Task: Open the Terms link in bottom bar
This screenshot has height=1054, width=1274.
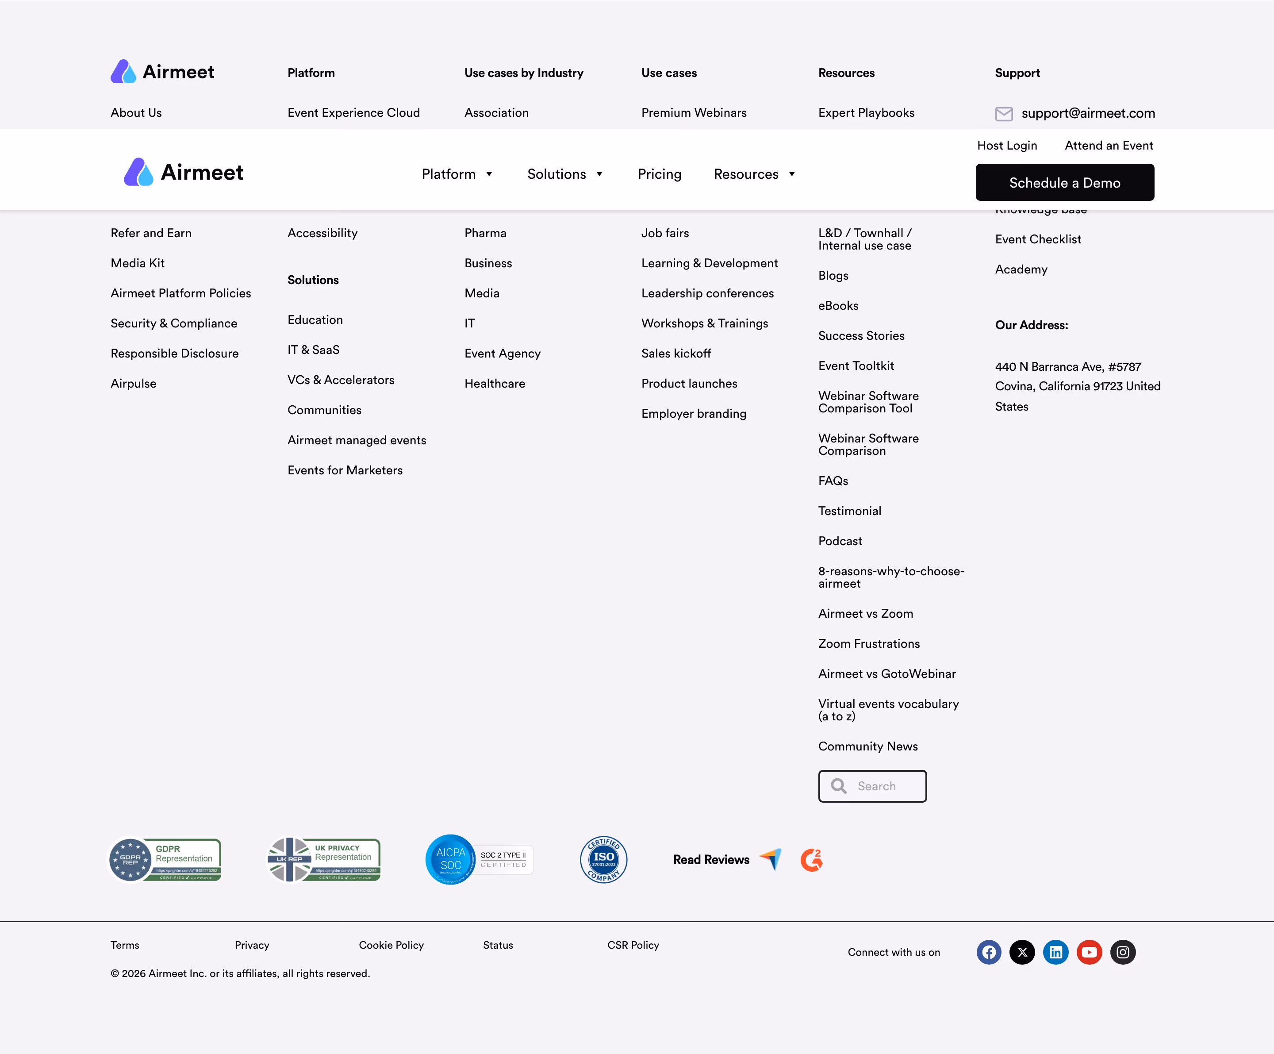Action: tap(124, 945)
